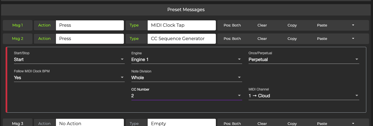Screen dimensions: 373x126
Task: Select the Msg 1 tab label
Action: 18,25
